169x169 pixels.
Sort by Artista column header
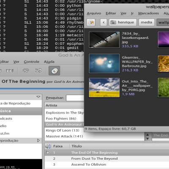64,105
